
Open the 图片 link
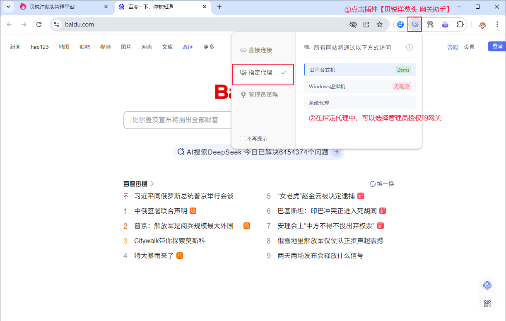coord(126,47)
